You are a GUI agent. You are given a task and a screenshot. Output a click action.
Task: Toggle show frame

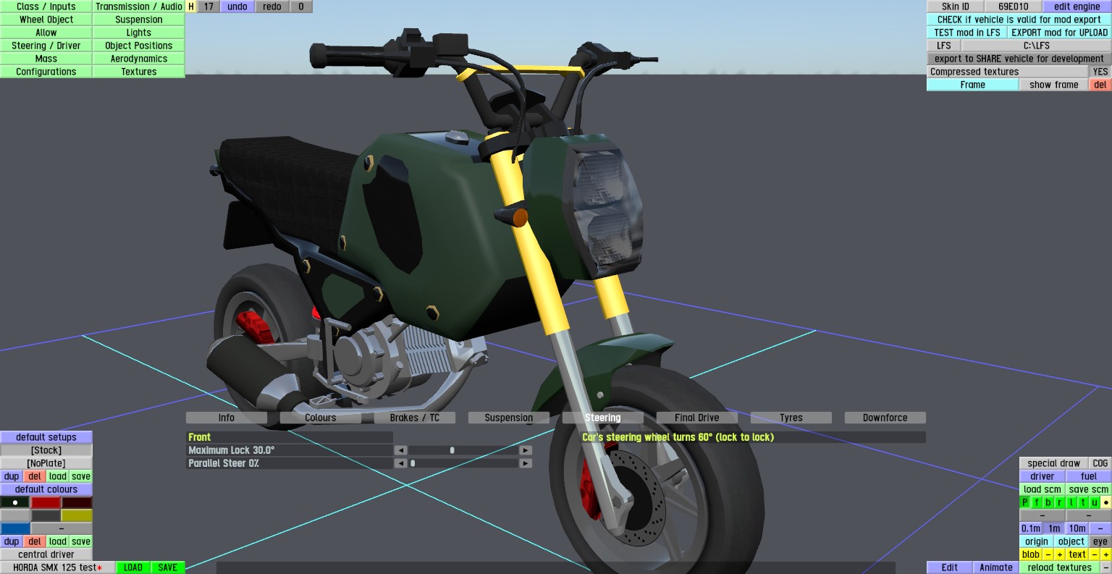[1054, 85]
